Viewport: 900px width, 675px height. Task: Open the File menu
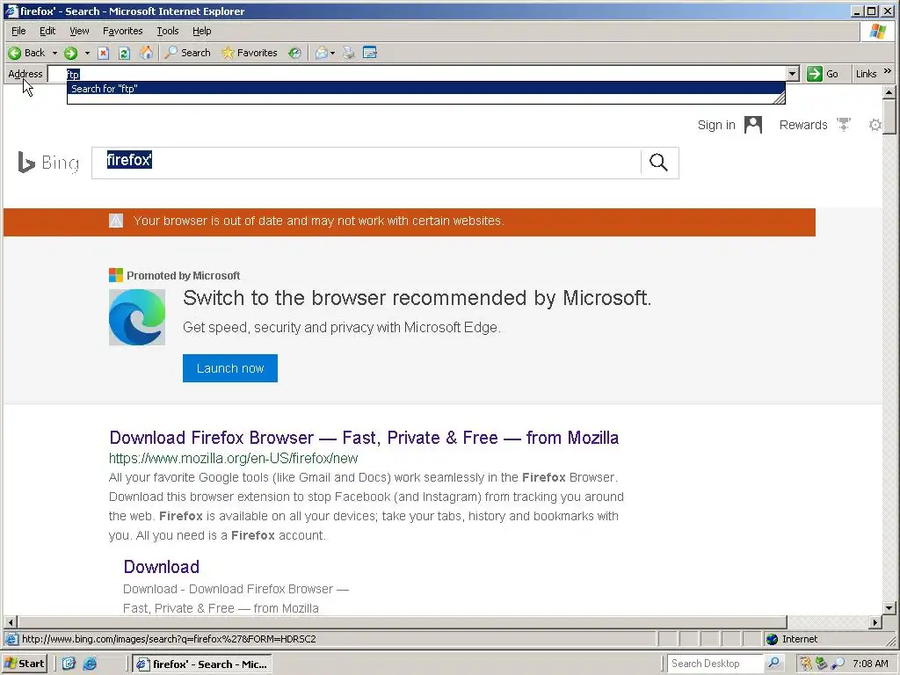click(x=19, y=31)
